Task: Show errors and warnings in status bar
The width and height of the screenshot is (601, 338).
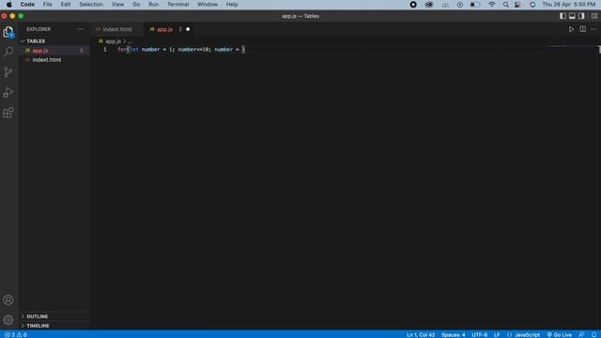Action: point(16,334)
